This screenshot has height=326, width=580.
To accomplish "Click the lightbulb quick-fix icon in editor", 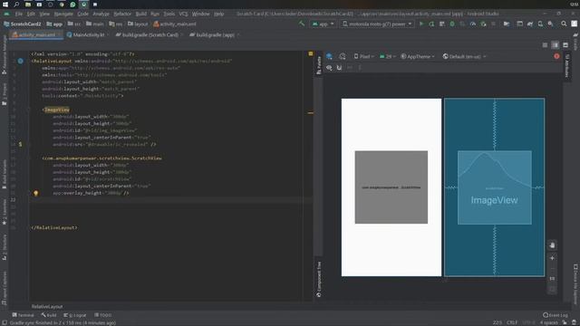I will [x=36, y=193].
